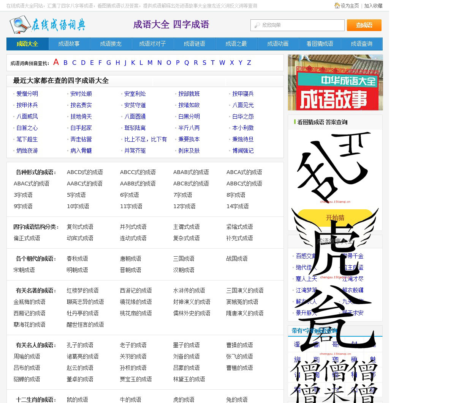The width and height of the screenshot is (456, 403).
Task: Go to the 成语谜语 navigation tab
Action: (194, 44)
